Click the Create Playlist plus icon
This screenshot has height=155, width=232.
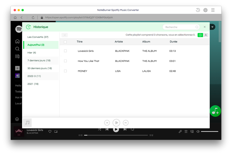coord(17,68)
